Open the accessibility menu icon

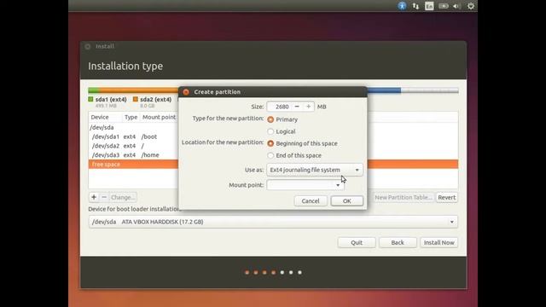coord(402,6)
